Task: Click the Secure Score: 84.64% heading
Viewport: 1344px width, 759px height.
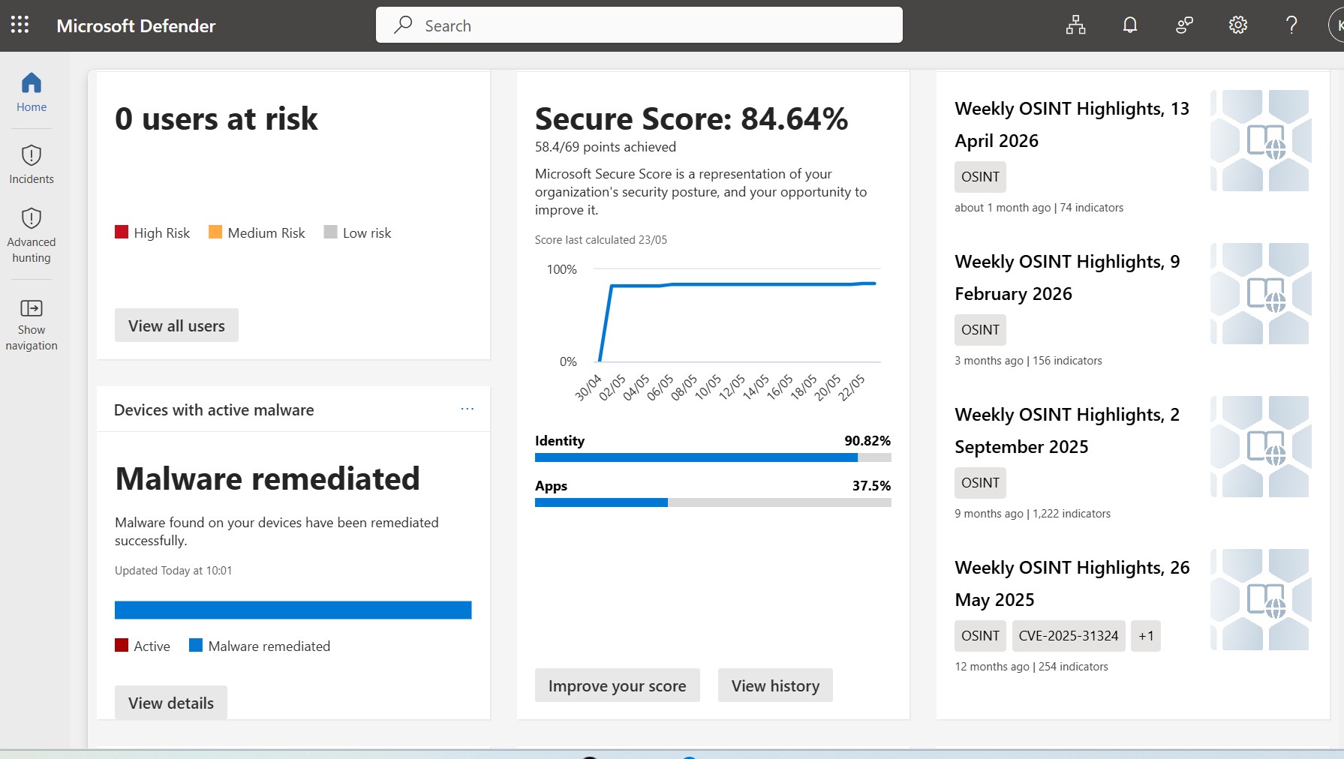Action: click(x=691, y=118)
